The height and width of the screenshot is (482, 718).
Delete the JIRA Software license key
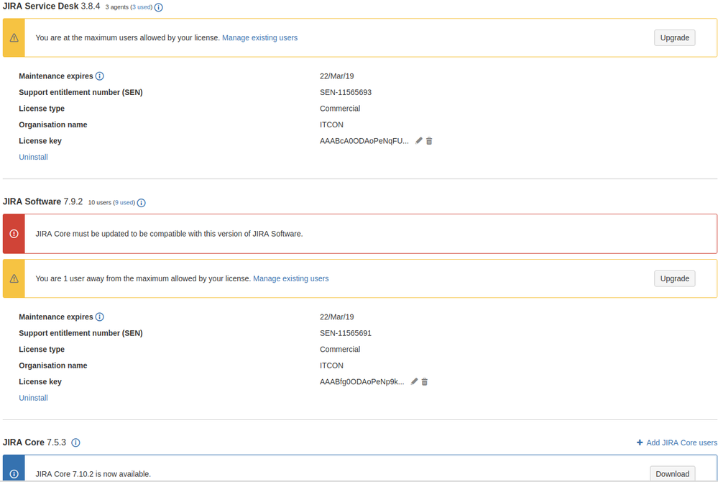tap(425, 382)
